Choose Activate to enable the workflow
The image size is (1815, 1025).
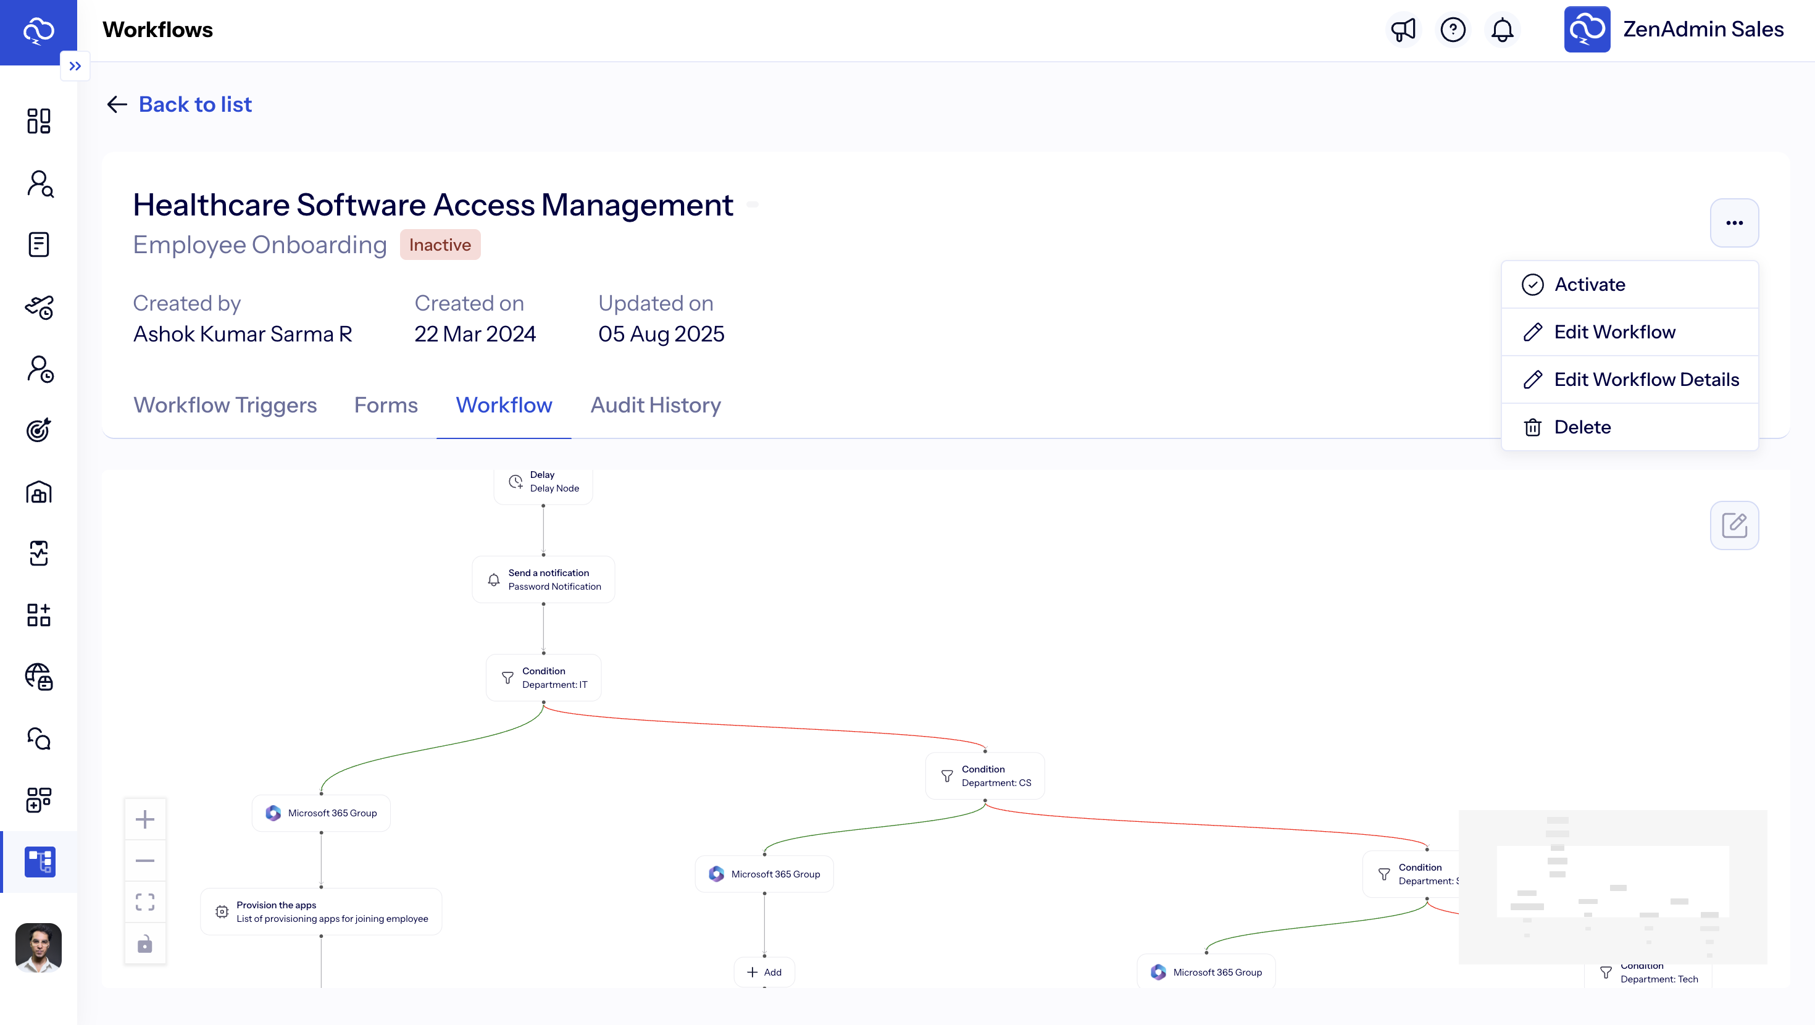[1591, 284]
